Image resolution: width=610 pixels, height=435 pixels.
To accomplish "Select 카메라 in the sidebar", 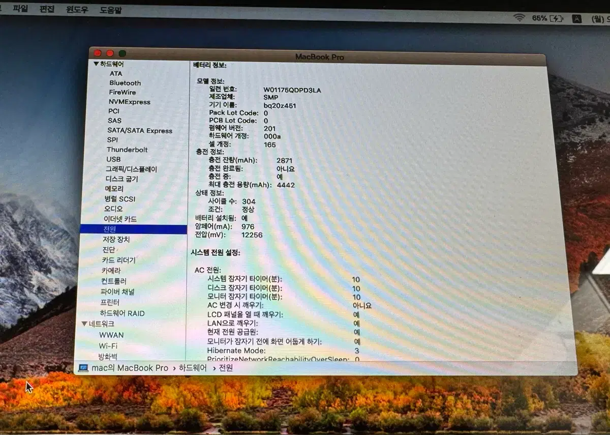I will coord(111,271).
